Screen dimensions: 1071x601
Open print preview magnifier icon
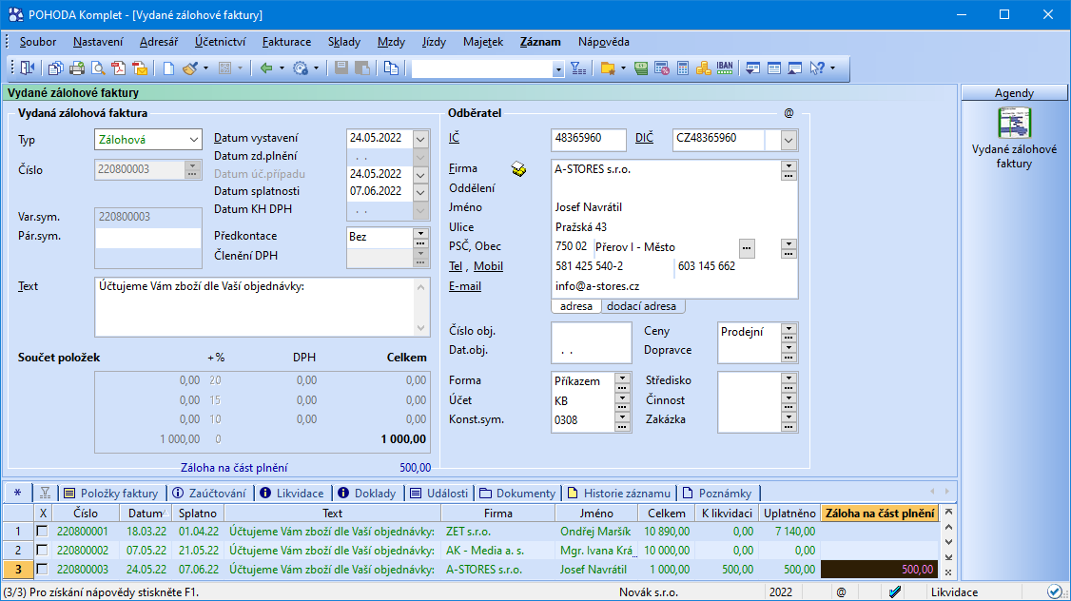(98, 68)
